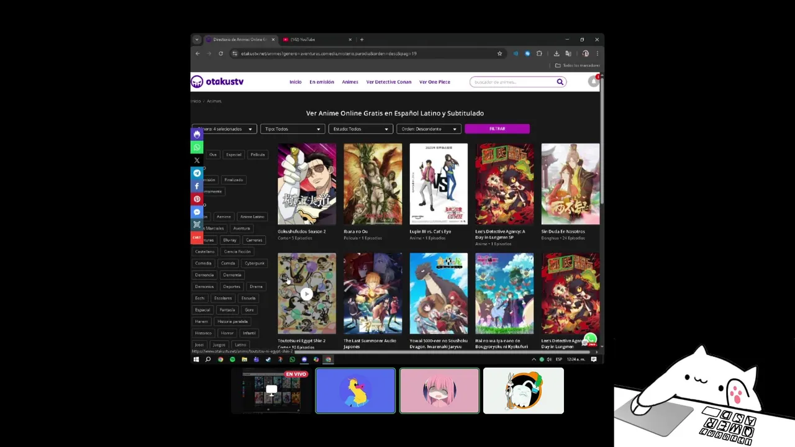Viewport: 795px width, 447px height.
Task: Open En emisión in the site navigation
Action: pos(322,82)
